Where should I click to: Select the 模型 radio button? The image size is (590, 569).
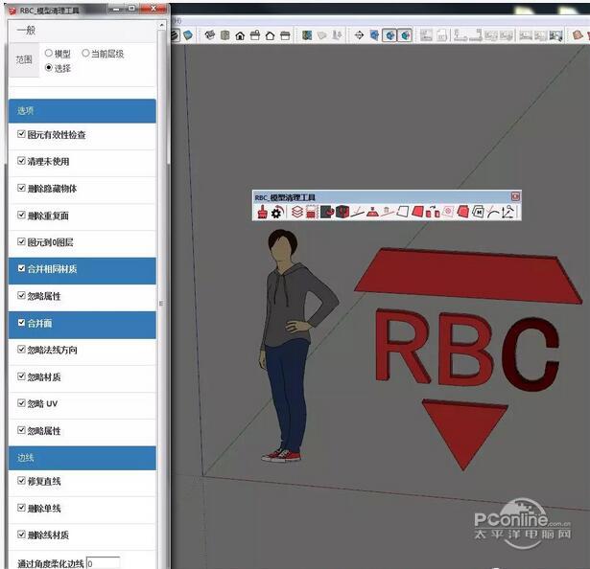pyautogui.click(x=49, y=55)
